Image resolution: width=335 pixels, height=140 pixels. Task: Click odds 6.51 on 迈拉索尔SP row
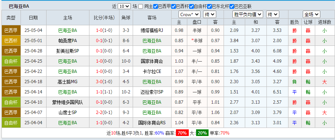(277, 92)
